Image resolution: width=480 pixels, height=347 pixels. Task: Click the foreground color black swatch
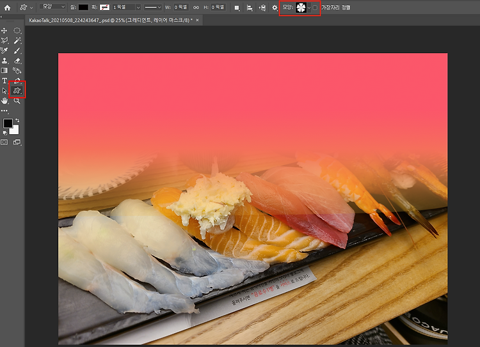click(8, 123)
